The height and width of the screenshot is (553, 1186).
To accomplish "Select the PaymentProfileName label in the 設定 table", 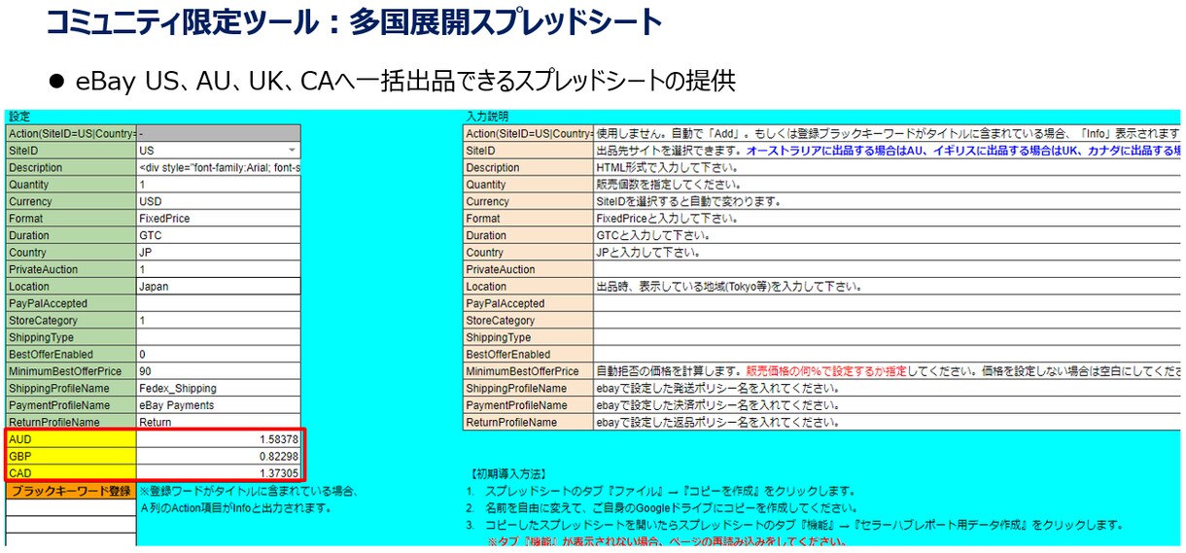I will pos(71,405).
